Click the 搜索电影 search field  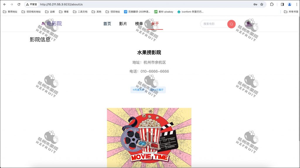(x=214, y=24)
